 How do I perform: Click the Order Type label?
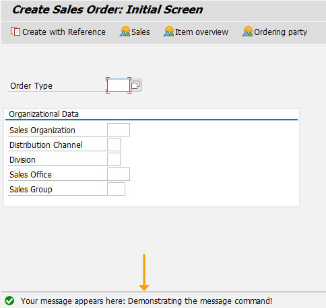pyautogui.click(x=31, y=86)
